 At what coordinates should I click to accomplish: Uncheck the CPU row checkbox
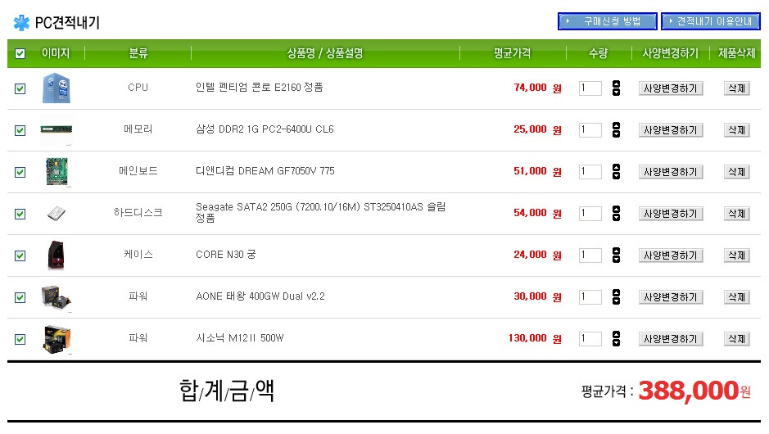[x=20, y=88]
